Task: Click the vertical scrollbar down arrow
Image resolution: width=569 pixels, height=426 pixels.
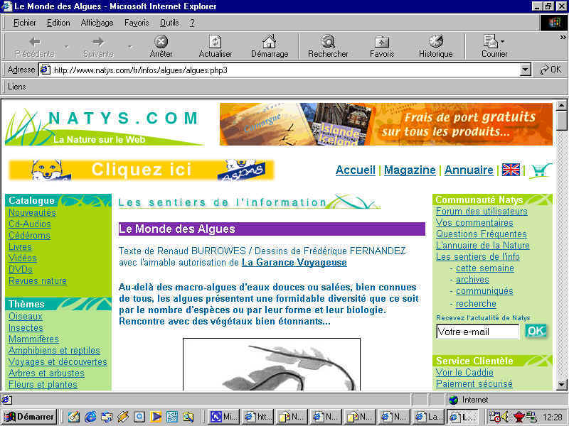Action: pyautogui.click(x=561, y=385)
